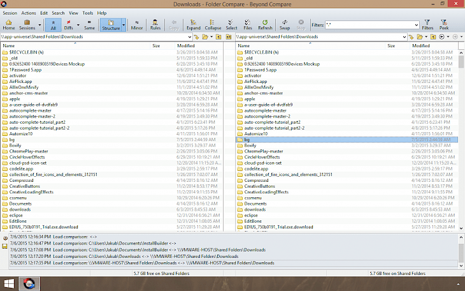Click the Collapse all folders icon
The image size is (465, 291).
pos(213,25)
